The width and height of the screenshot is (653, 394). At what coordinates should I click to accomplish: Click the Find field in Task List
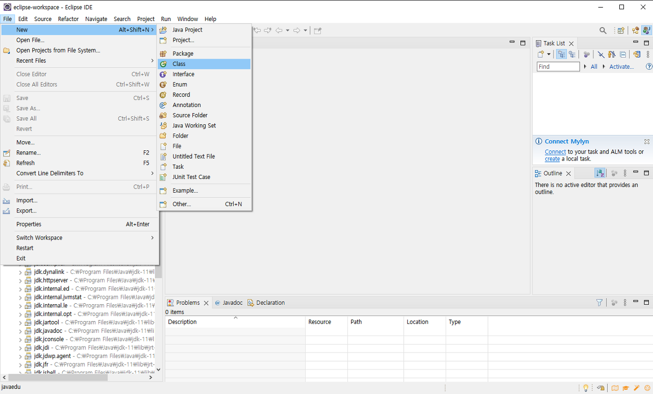pos(558,67)
